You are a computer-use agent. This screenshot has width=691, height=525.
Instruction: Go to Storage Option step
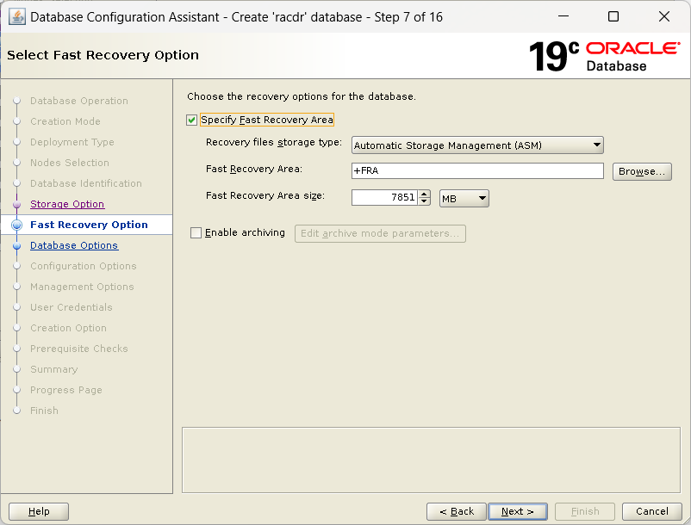pos(67,204)
